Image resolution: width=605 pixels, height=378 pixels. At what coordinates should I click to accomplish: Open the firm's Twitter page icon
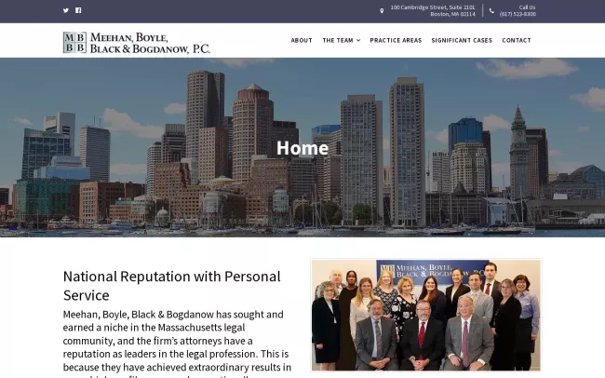coord(66,10)
